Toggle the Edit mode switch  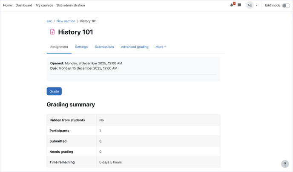click(286, 6)
